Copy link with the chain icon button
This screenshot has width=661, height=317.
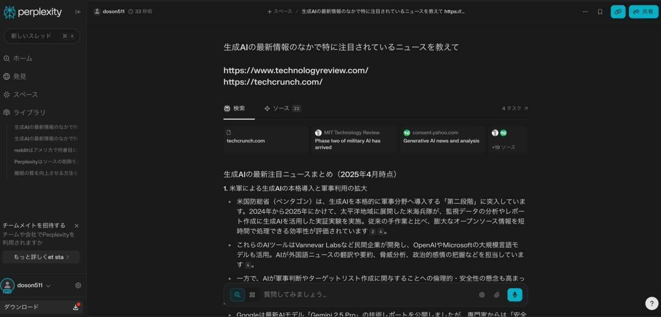coord(618,12)
